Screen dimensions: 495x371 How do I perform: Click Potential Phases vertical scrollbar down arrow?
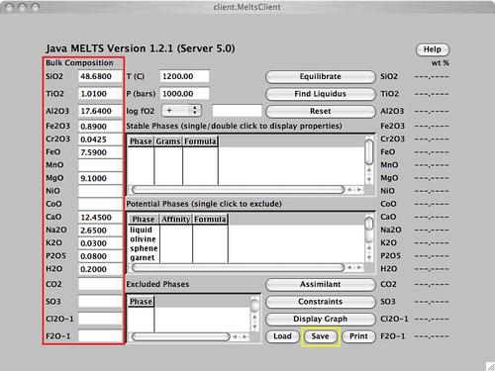(x=369, y=257)
